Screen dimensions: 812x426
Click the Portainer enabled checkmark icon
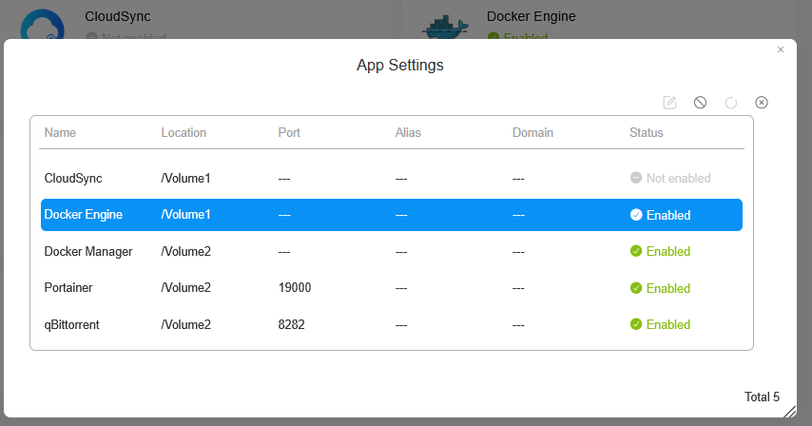pyautogui.click(x=636, y=288)
